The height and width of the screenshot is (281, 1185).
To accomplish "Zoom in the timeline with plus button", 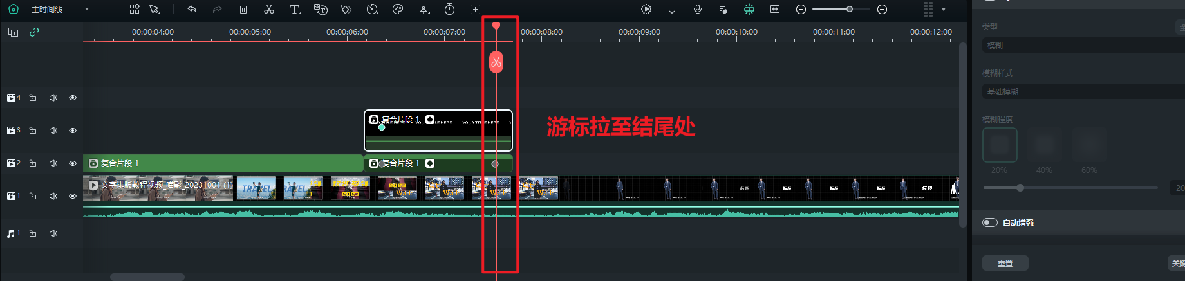I will (882, 9).
